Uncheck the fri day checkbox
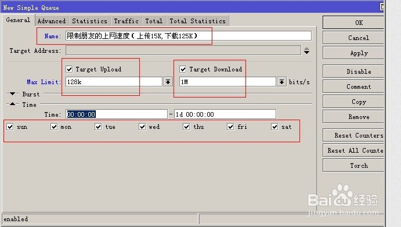Image resolution: width=401 pixels, height=227 pixels. [x=230, y=127]
